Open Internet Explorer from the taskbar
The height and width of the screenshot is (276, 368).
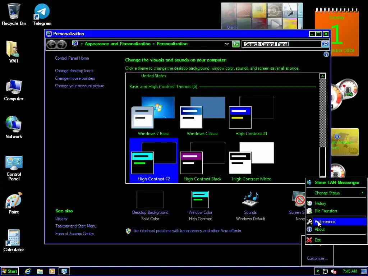click(x=28, y=272)
